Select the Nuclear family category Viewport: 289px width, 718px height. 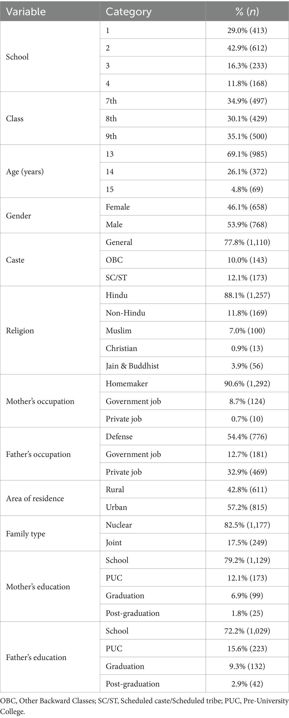click(x=119, y=525)
